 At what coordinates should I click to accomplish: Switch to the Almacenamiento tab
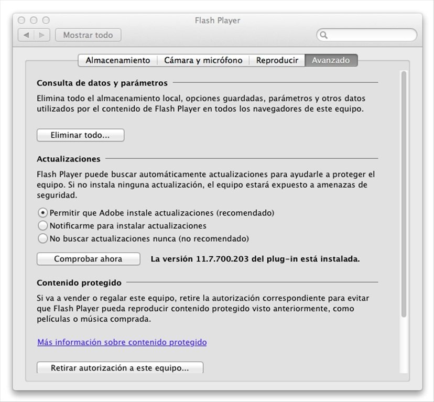(x=117, y=60)
